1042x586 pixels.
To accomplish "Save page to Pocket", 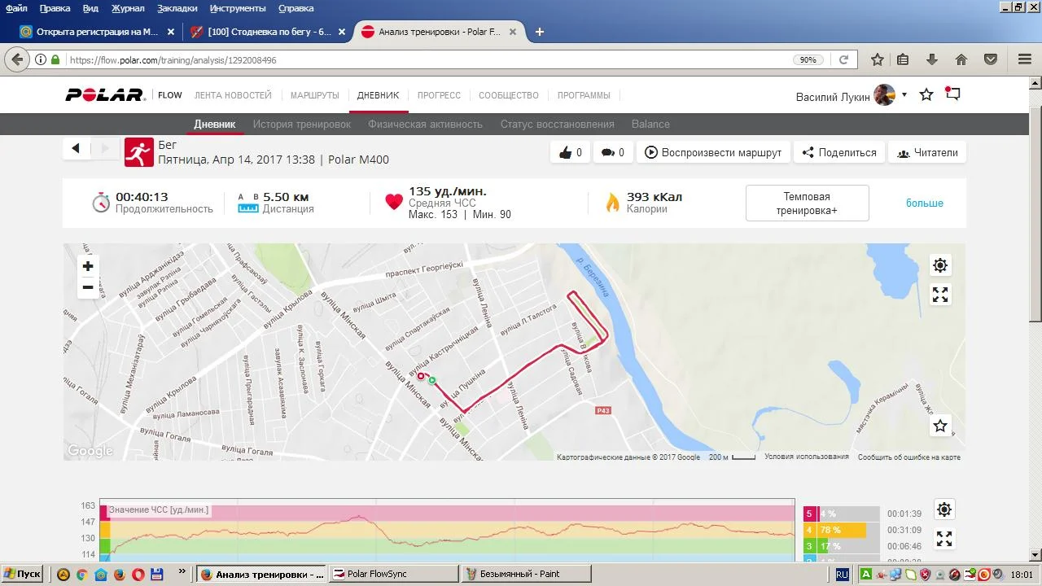I will coord(991,59).
